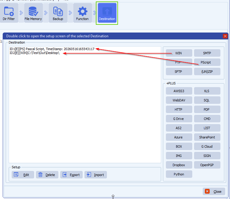Click the Edit setup button

coord(23,175)
